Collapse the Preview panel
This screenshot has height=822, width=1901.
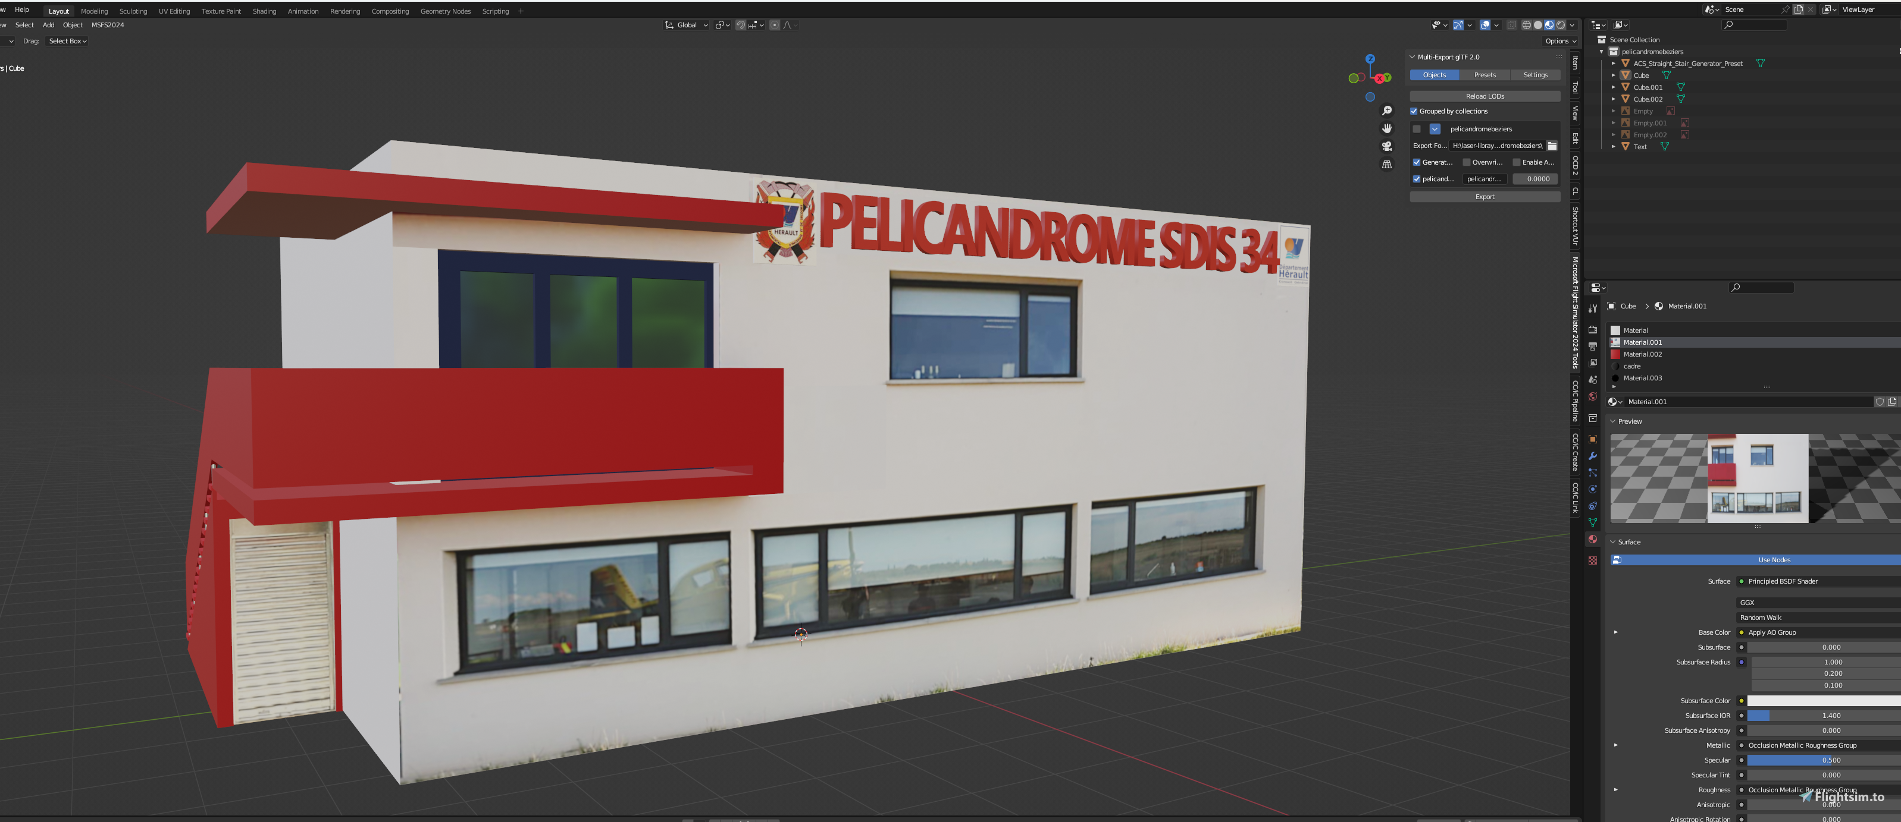pos(1612,421)
